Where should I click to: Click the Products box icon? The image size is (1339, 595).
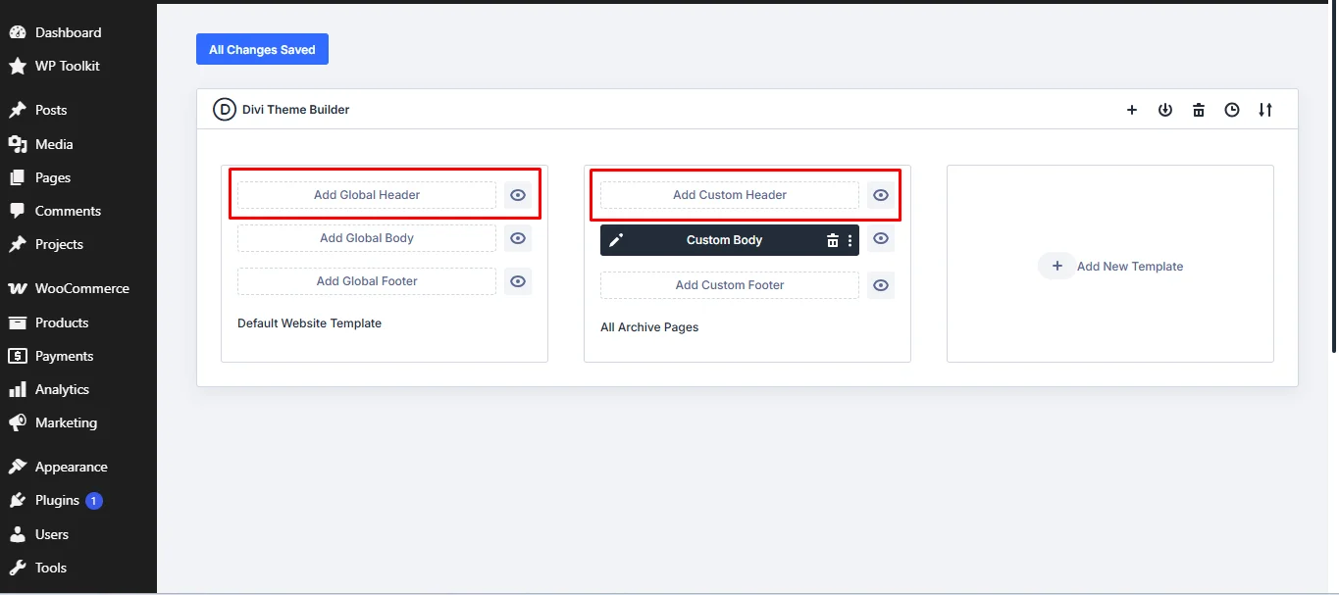point(18,322)
